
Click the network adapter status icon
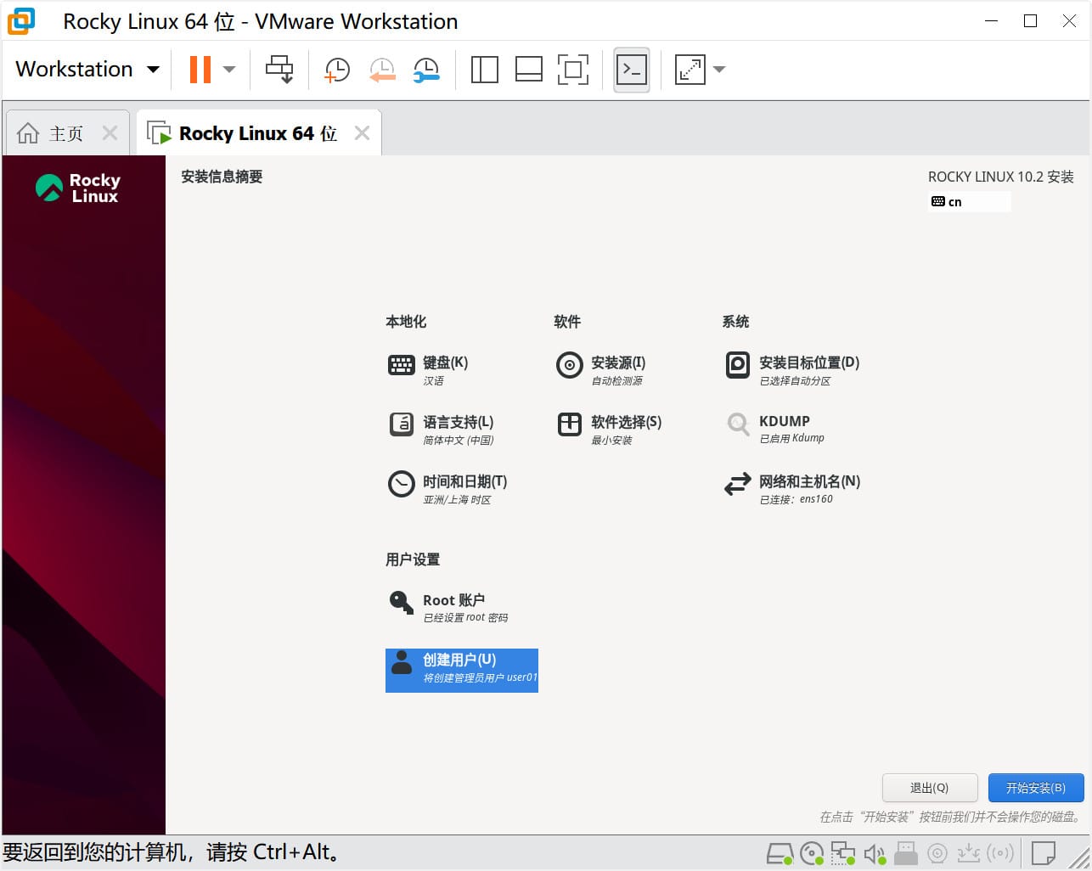pos(843,853)
